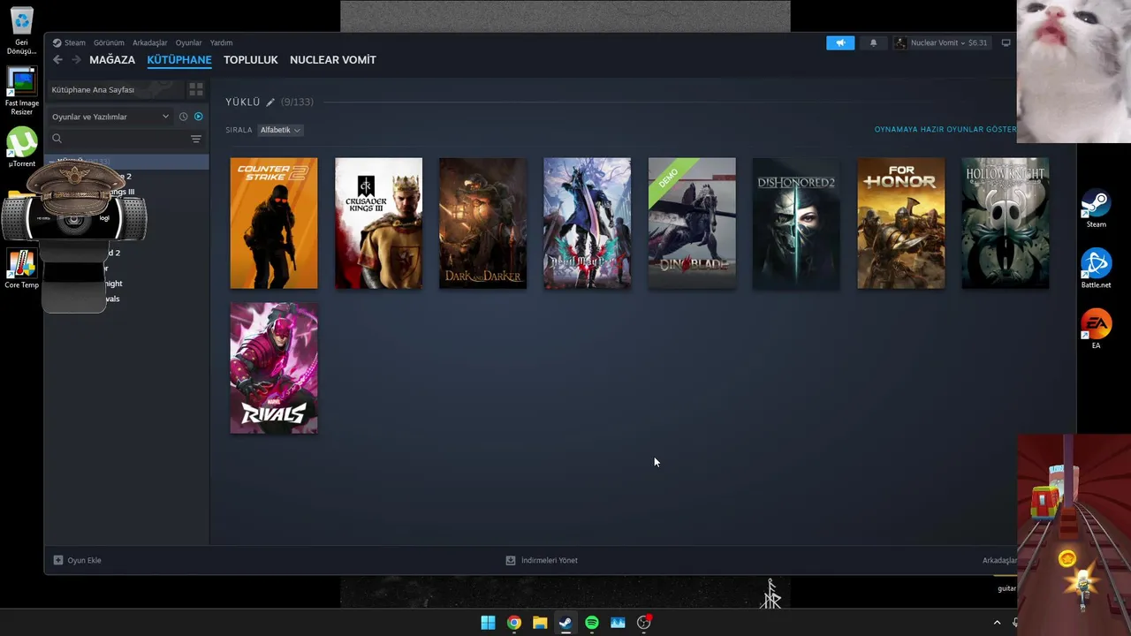
Task: Show recent games via clock icon
Action: point(183,117)
